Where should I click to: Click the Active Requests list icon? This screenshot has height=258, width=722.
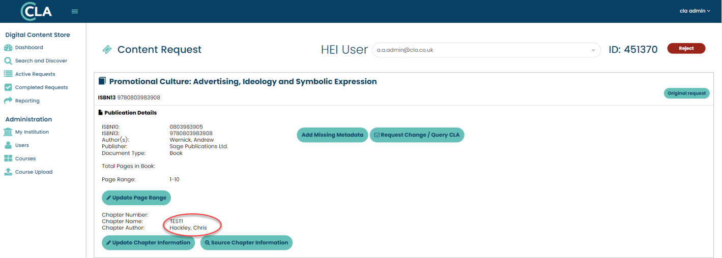(x=8, y=74)
